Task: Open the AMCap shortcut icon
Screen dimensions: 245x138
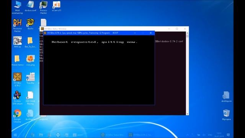Action: coord(17,42)
